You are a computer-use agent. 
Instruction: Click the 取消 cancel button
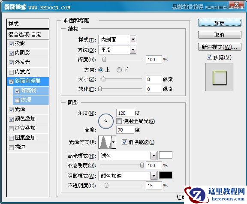click(220, 35)
